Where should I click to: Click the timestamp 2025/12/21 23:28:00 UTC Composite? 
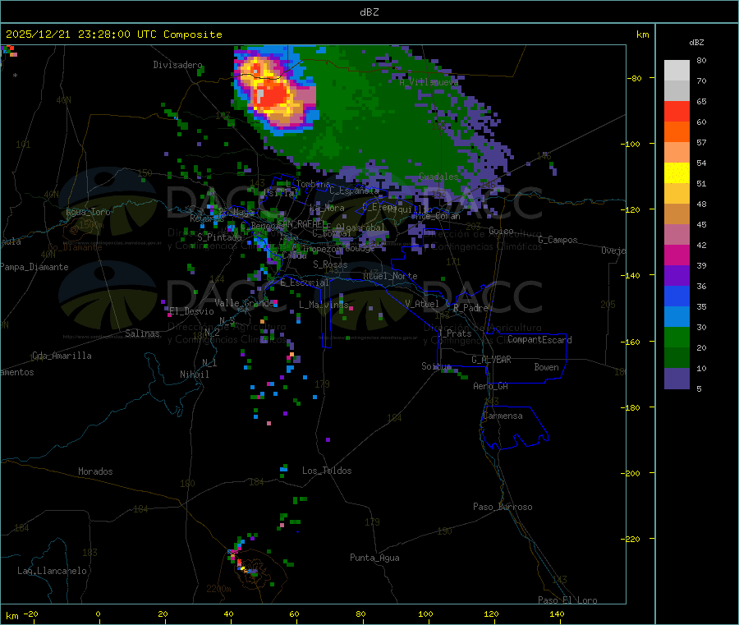coord(113,34)
